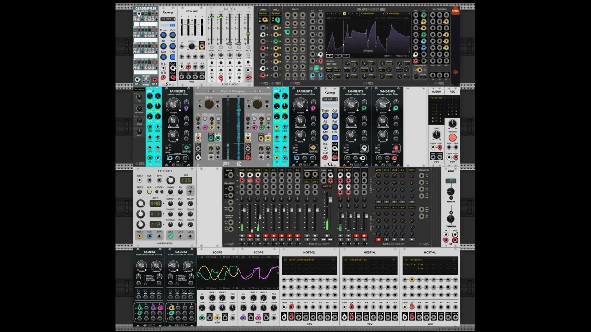
Task: Click the channel 1 slider on VCA Mix
Action: 181,27
